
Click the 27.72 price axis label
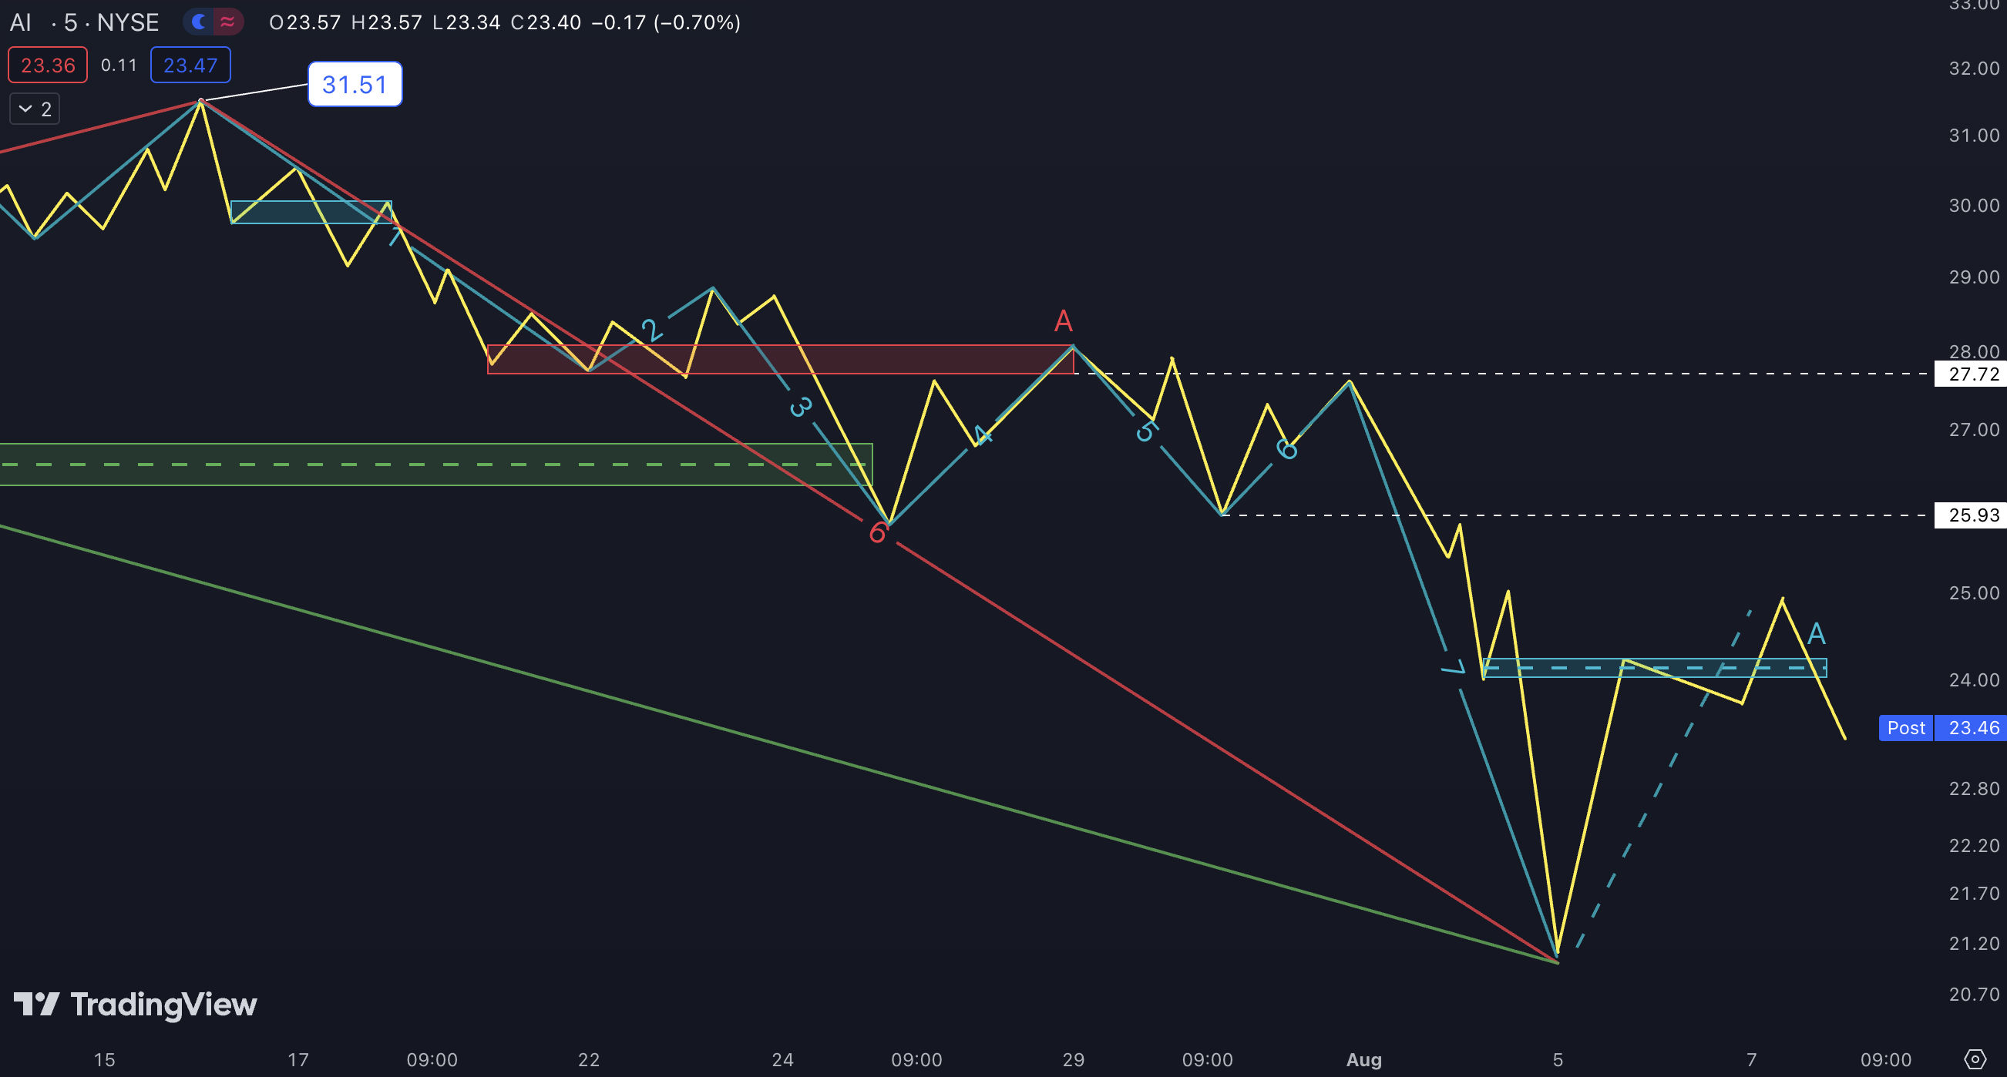tap(1972, 374)
